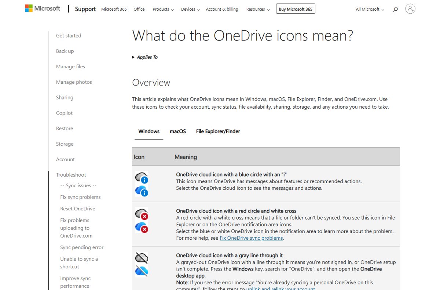Click the gray cloud icon with line through it
Screen dimensions: 440x290
[x=142, y=258]
